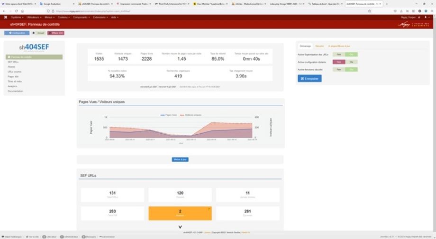Screen dimensions: 436x239
Task: Click the dark round extension icon in toolbar
Action: click(x=419, y=11)
